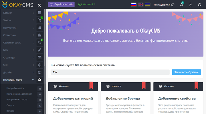206x114 pixels.
Task: Expand the Блог menu chevron
Action: 33,50
